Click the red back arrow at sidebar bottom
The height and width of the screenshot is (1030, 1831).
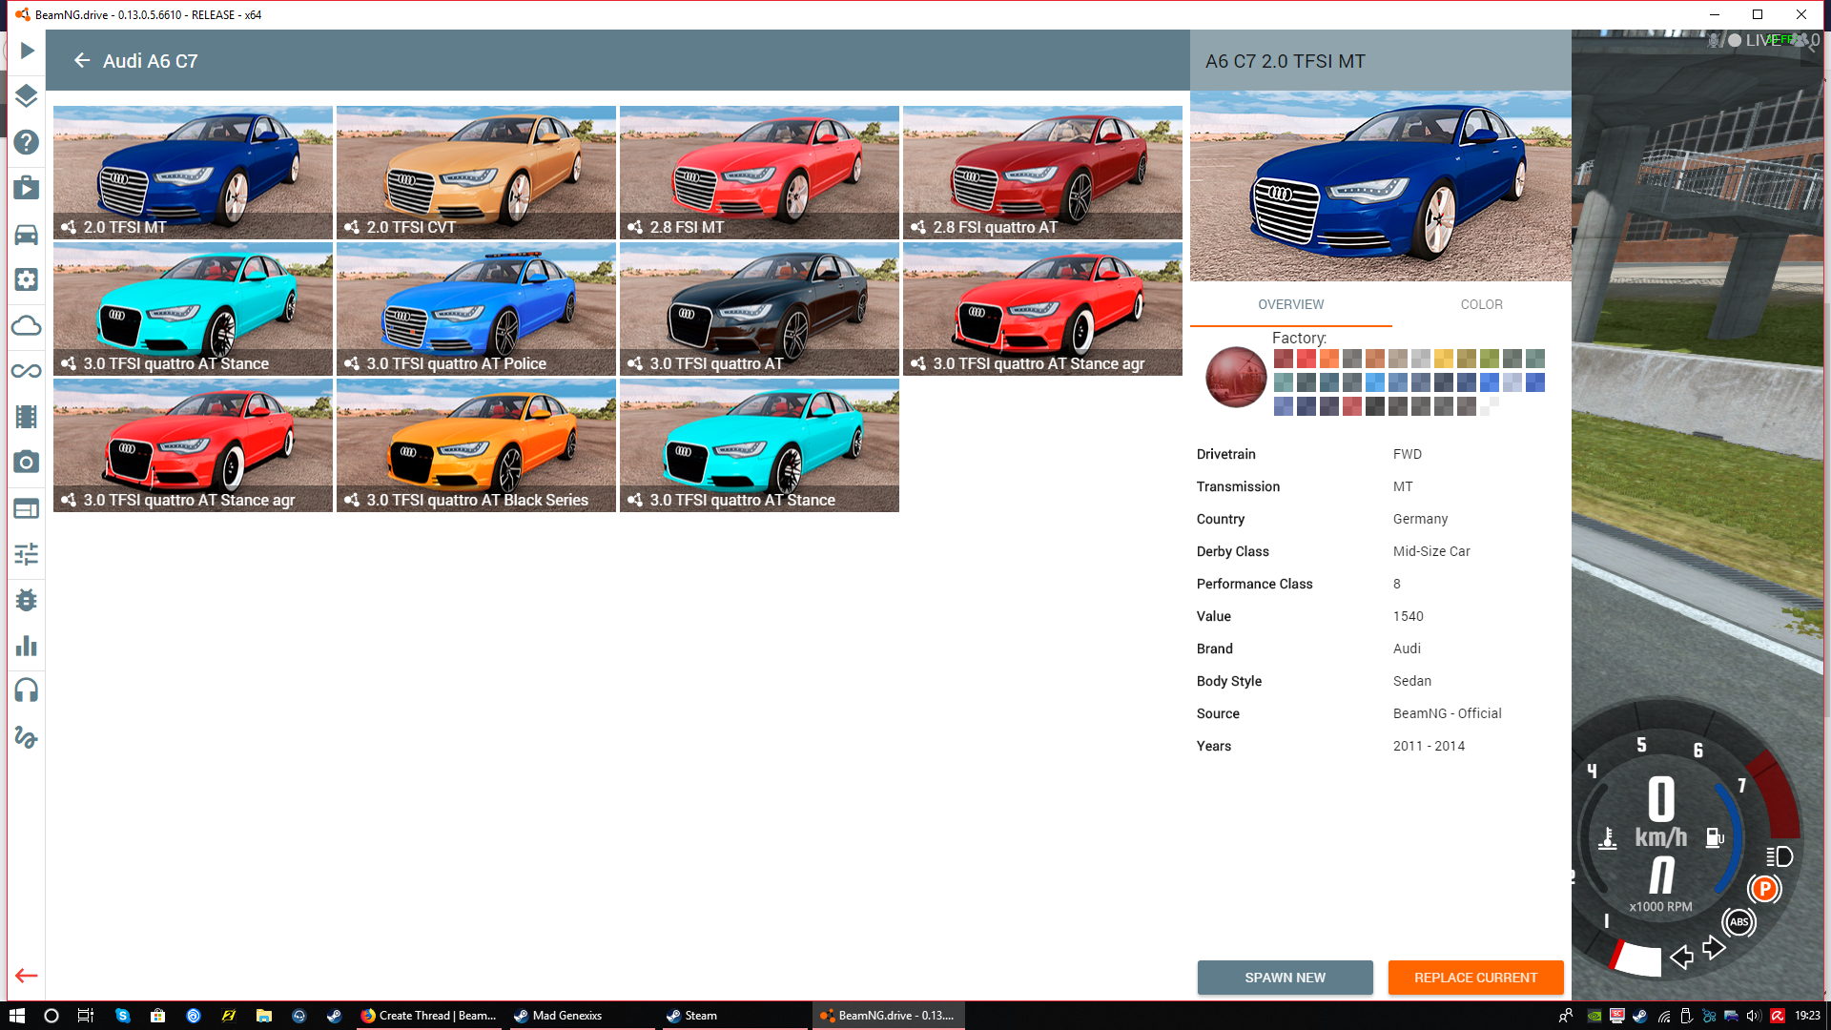[27, 976]
